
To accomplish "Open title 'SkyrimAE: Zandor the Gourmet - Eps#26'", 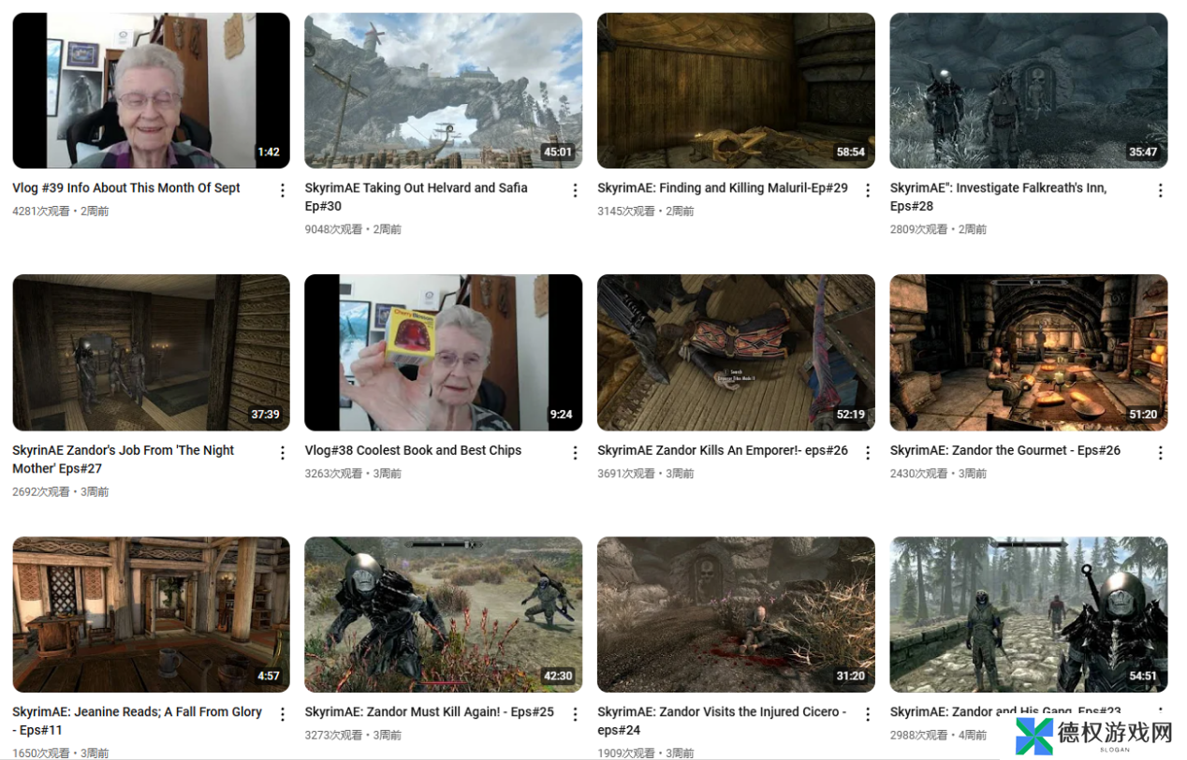I will (1005, 450).
